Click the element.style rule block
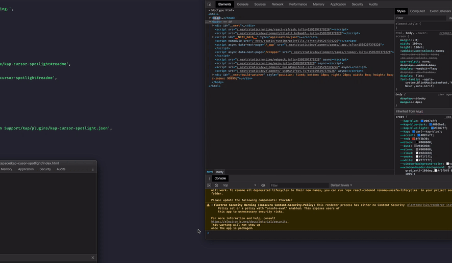 (423, 25)
